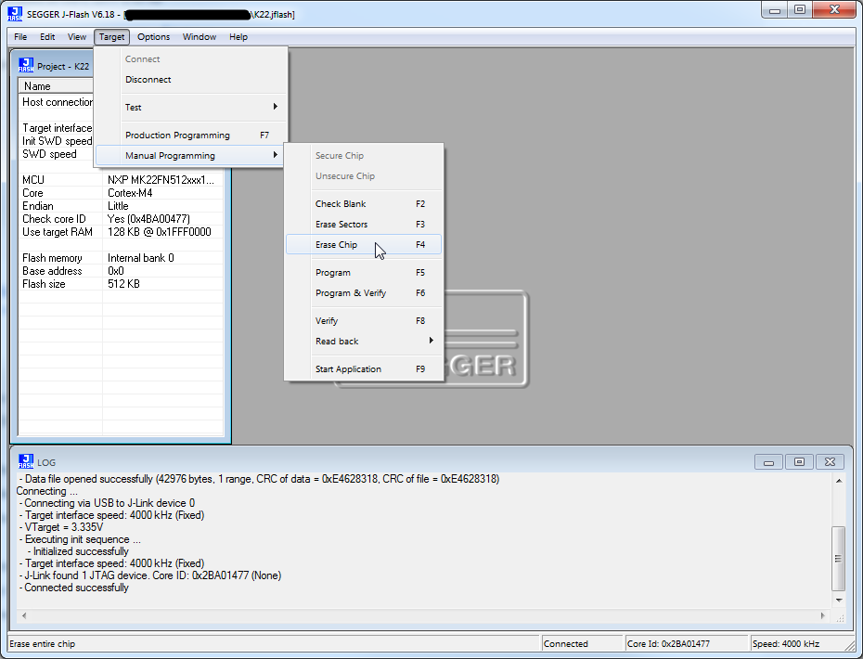863x659 pixels.
Task: Expand the Read back submenu
Action: click(x=364, y=341)
